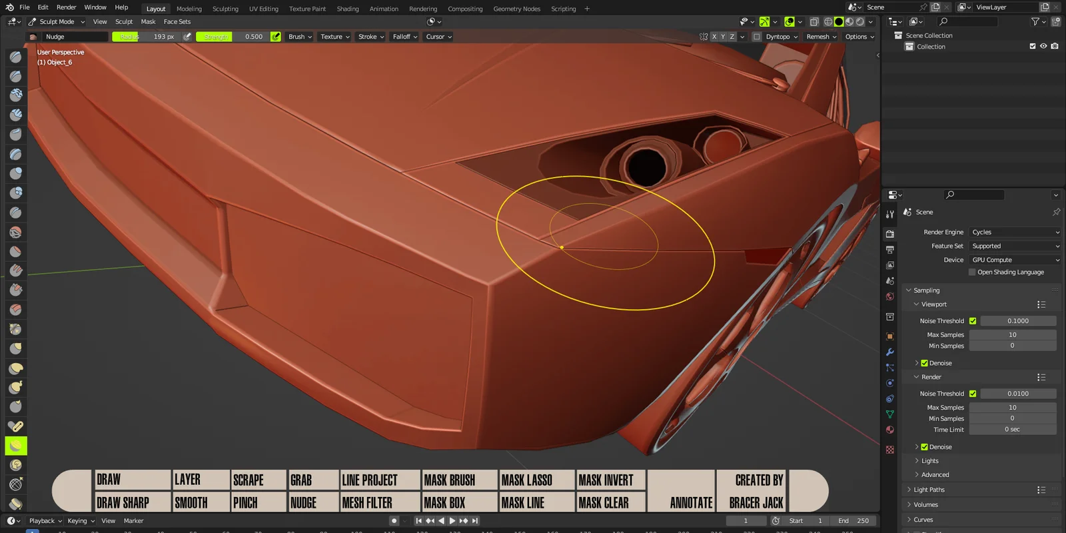Select the Rotate brush tool

[16, 465]
